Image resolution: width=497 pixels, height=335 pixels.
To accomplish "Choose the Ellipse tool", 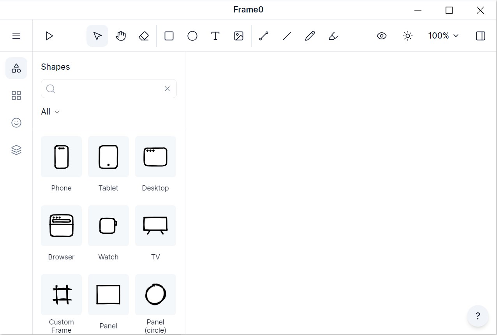I will [x=192, y=36].
